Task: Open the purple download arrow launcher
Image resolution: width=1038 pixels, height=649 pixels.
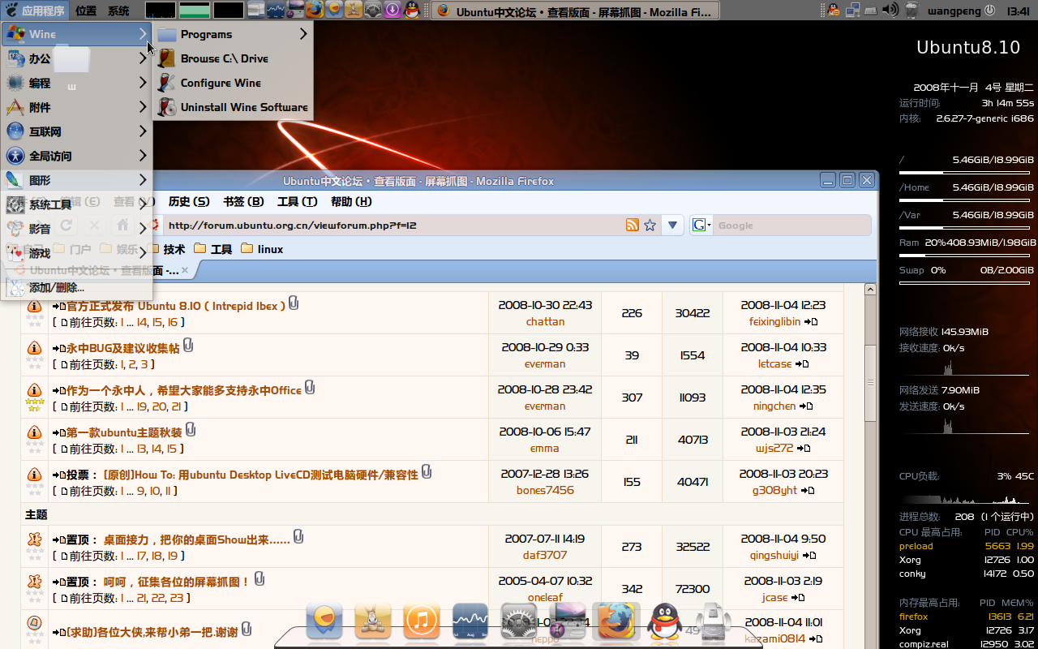Action: [392, 11]
